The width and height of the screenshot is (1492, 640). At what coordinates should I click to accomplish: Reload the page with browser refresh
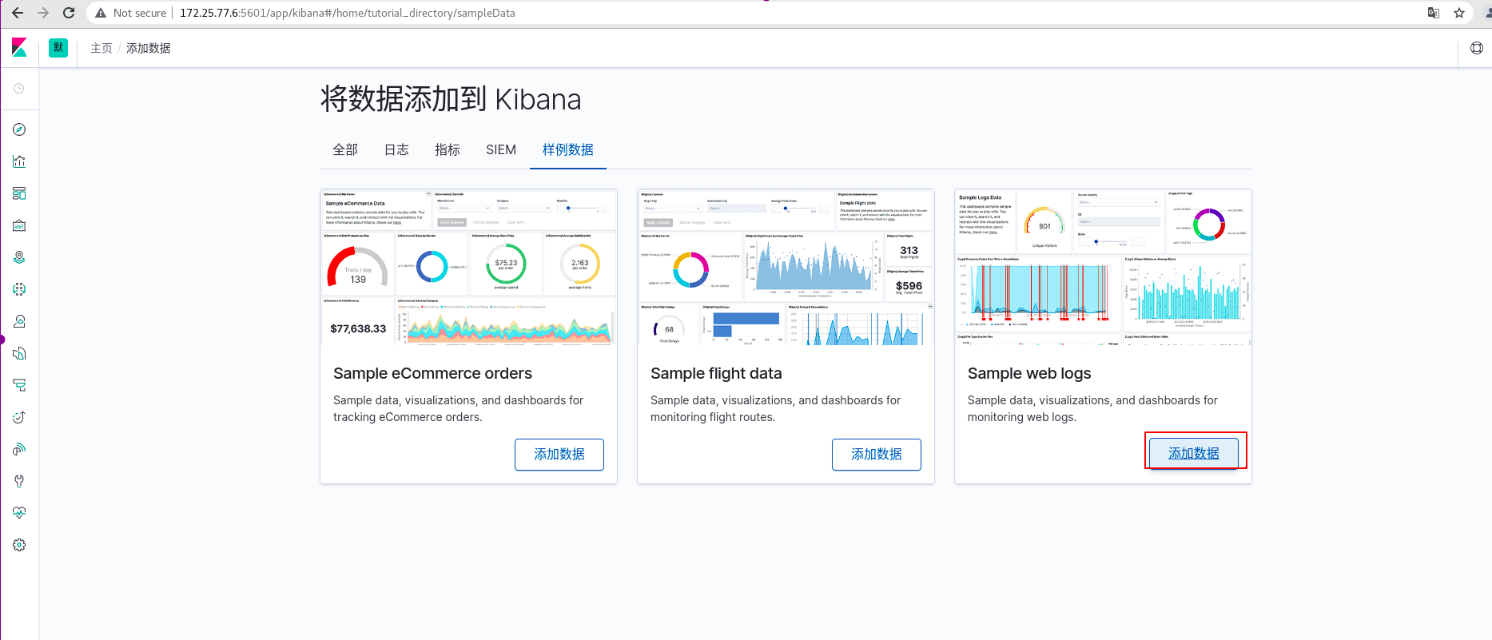point(69,13)
